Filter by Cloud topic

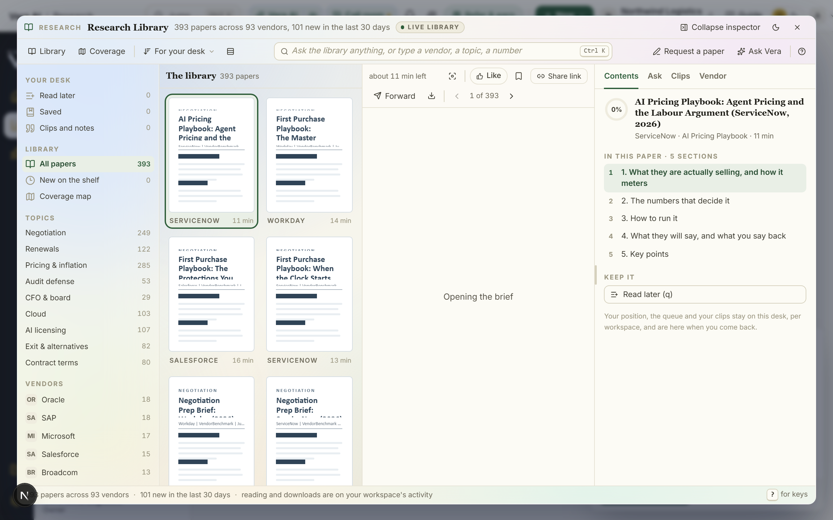click(88, 314)
